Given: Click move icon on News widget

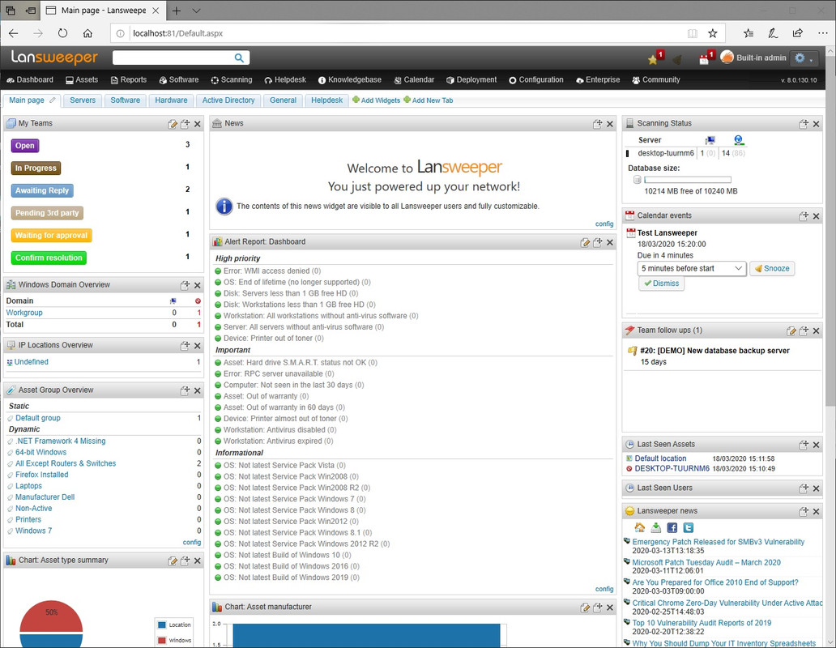Looking at the screenshot, I should [598, 124].
